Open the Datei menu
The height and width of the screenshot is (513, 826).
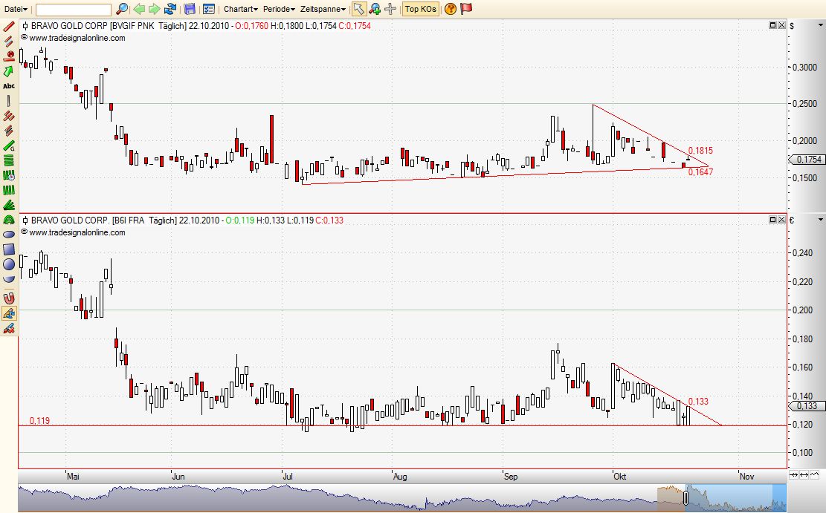click(x=15, y=9)
